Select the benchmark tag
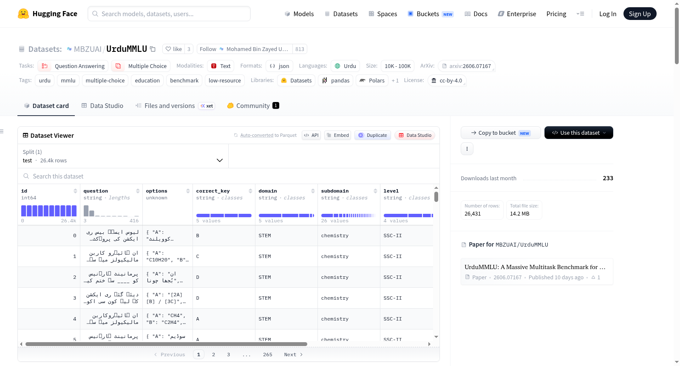680x366 pixels. pyautogui.click(x=184, y=80)
